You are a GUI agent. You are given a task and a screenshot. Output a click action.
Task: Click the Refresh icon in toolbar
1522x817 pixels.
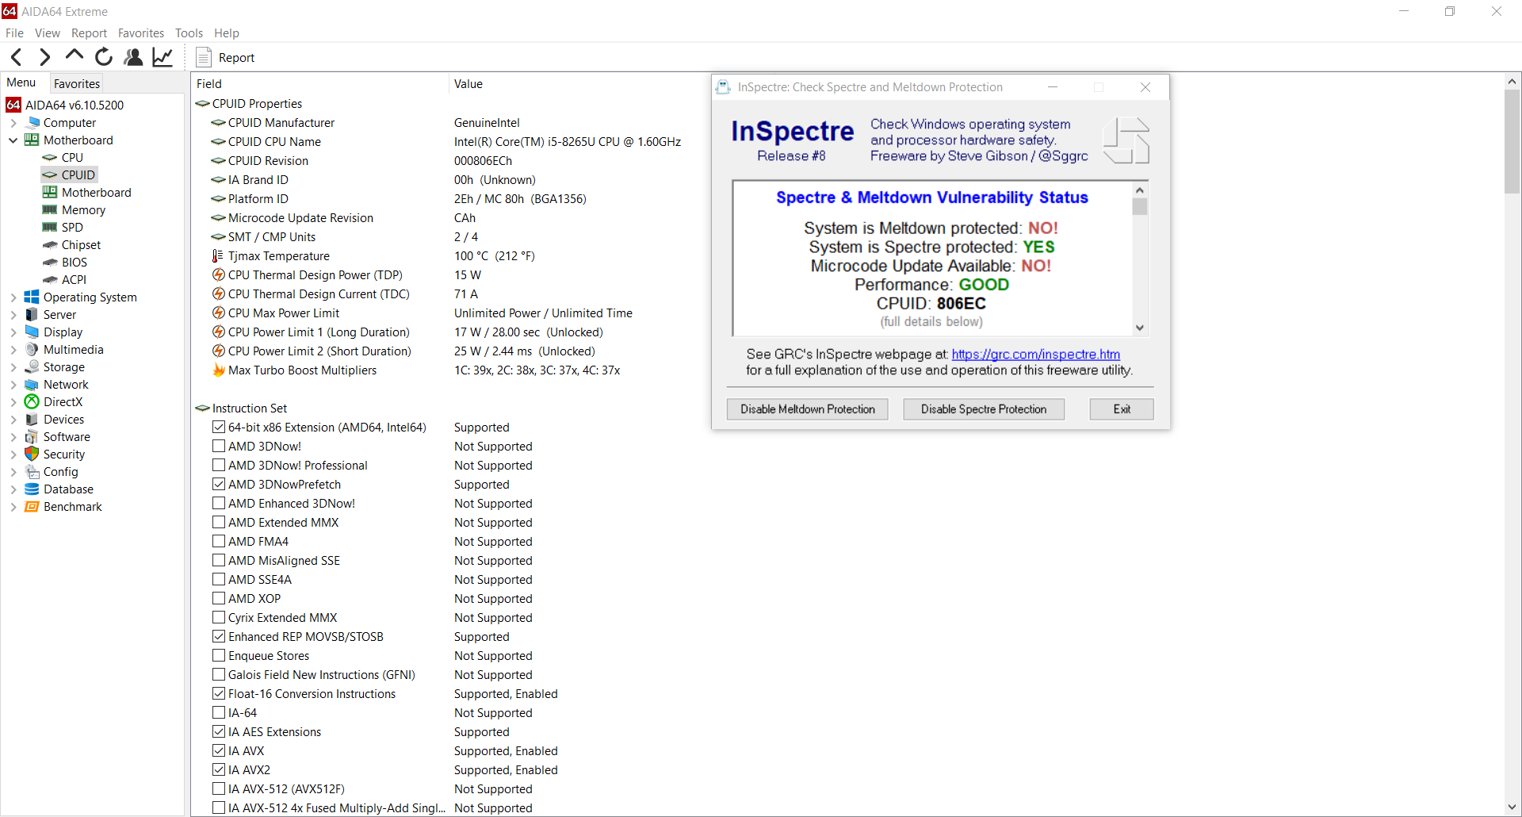[x=104, y=57]
